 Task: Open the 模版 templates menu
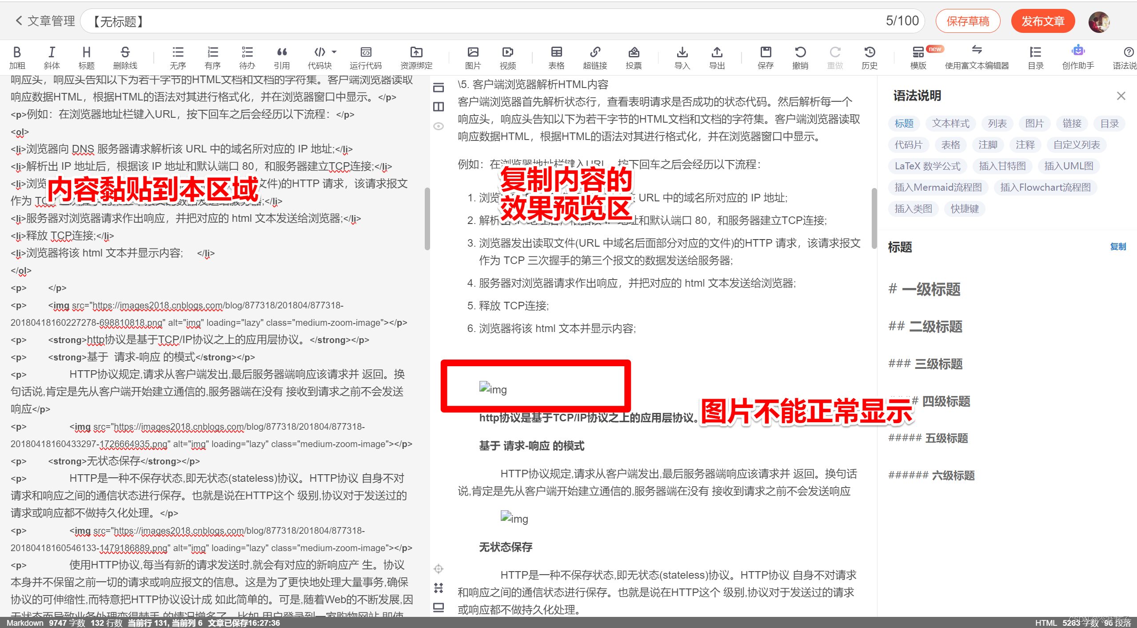point(918,53)
